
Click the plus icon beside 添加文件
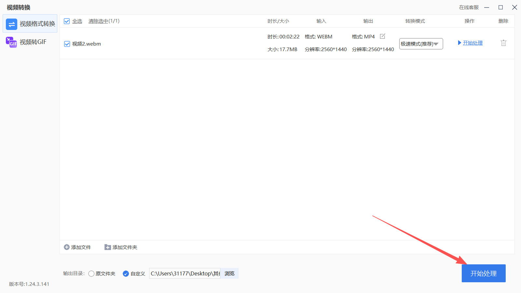(67, 247)
